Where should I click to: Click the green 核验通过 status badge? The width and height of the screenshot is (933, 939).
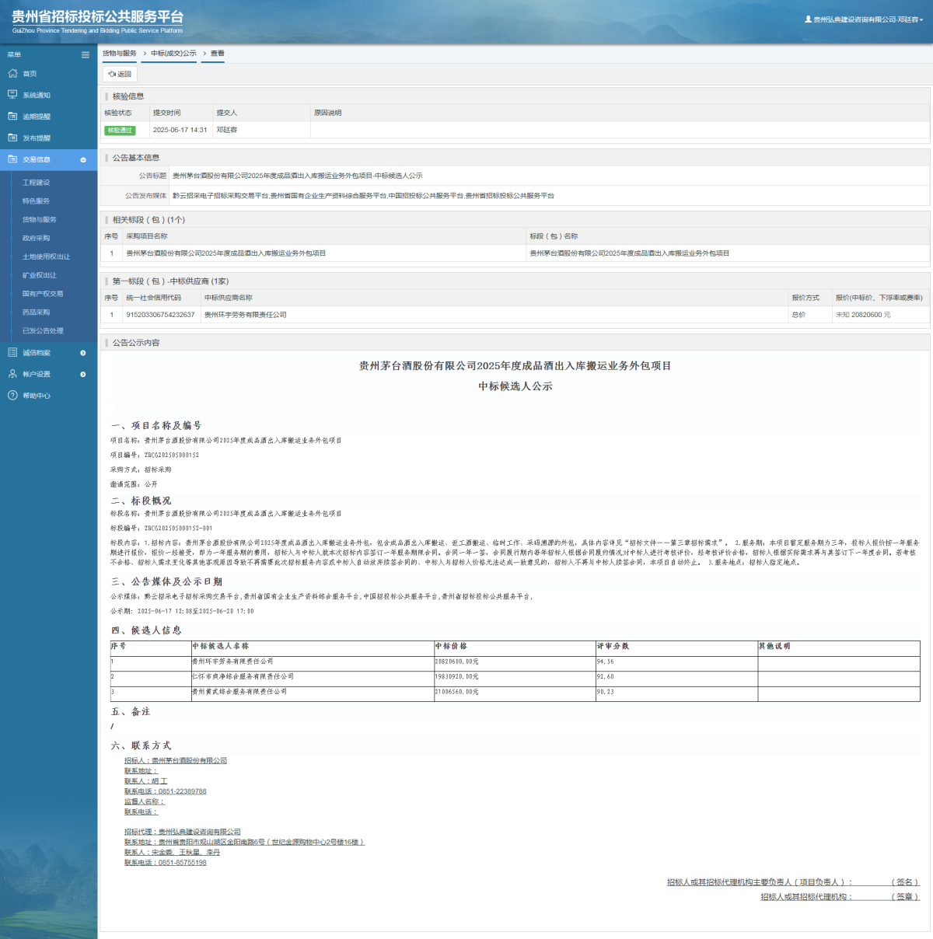click(120, 131)
